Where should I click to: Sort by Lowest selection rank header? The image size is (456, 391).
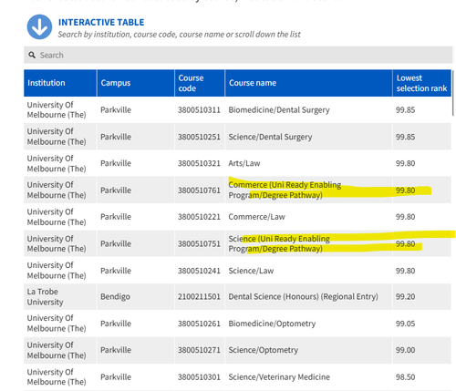pyautogui.click(x=422, y=83)
